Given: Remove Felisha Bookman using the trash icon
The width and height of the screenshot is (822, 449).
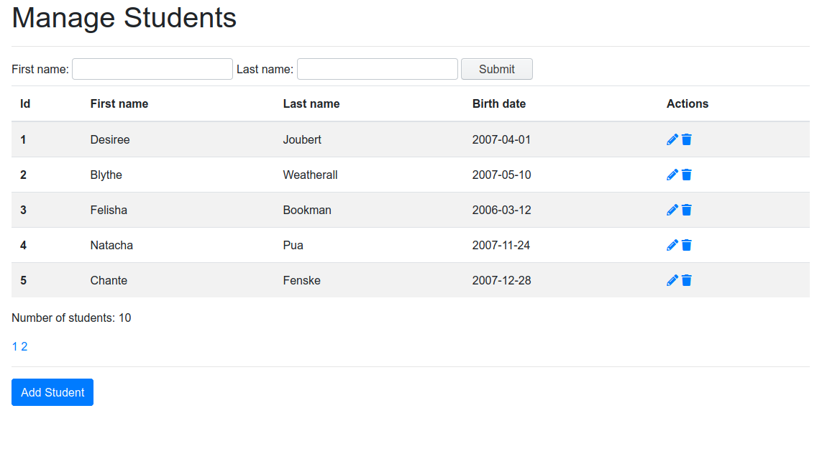Looking at the screenshot, I should pos(687,210).
